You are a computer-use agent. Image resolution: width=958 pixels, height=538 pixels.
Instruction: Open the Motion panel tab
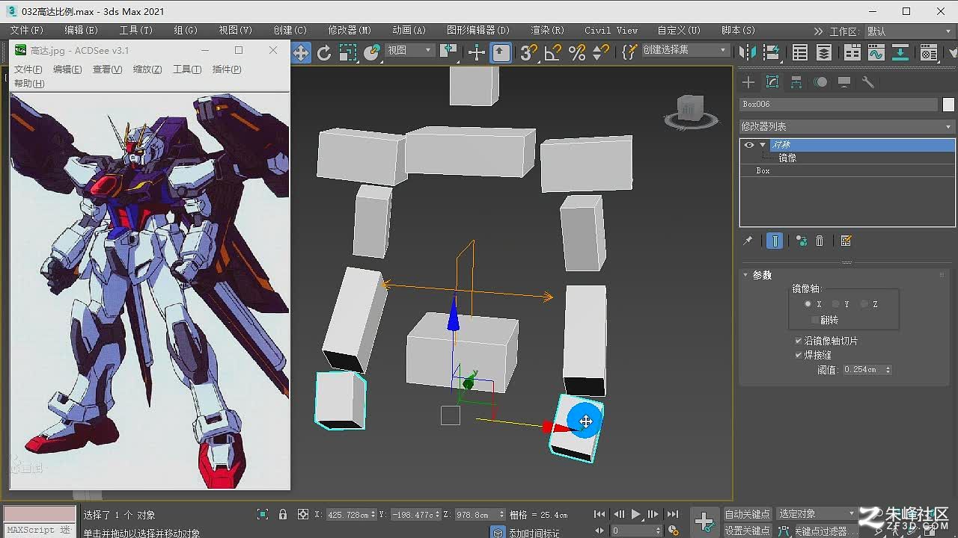[x=821, y=82]
